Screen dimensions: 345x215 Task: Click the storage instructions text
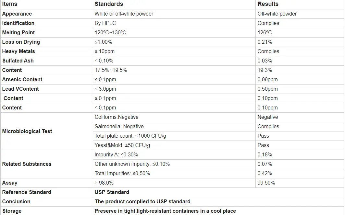pyautogui.click(x=165, y=211)
